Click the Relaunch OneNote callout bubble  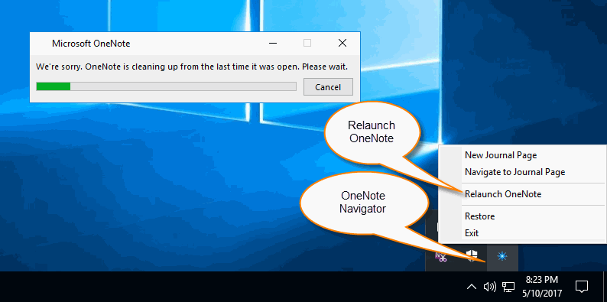tap(371, 132)
